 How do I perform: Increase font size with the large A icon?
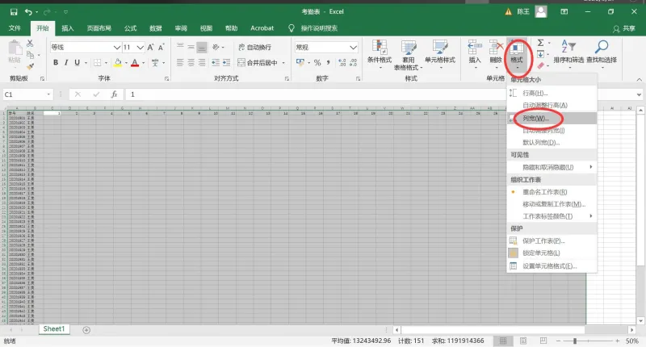150,48
